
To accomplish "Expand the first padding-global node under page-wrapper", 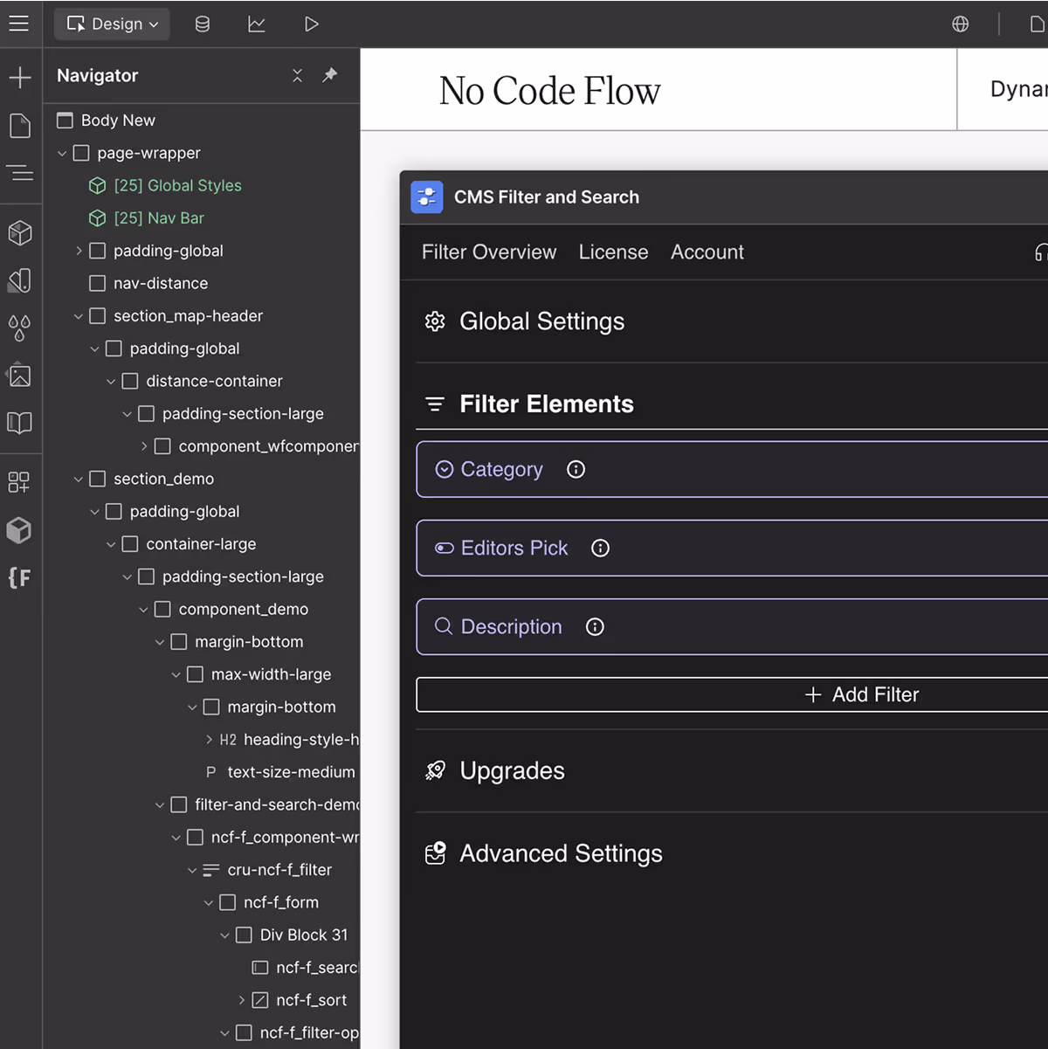I will pyautogui.click(x=79, y=252).
